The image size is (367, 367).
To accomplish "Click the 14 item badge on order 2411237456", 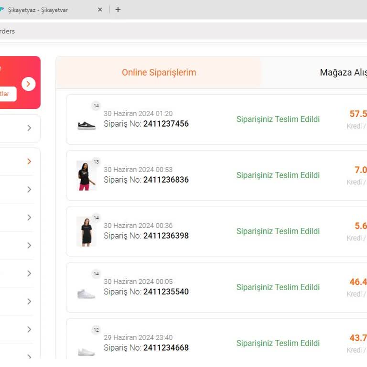I will coord(96,106).
